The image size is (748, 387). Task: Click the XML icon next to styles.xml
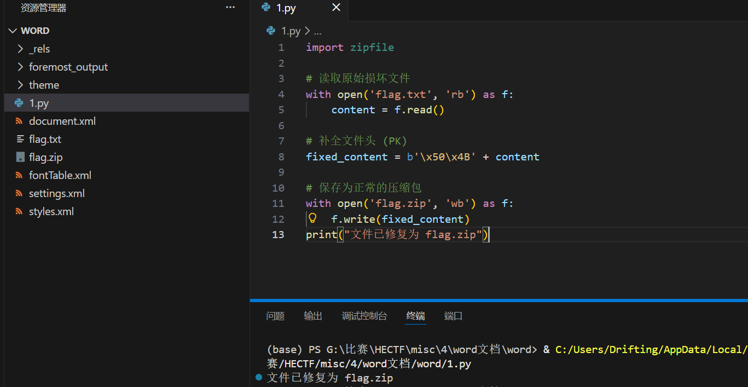(x=19, y=211)
